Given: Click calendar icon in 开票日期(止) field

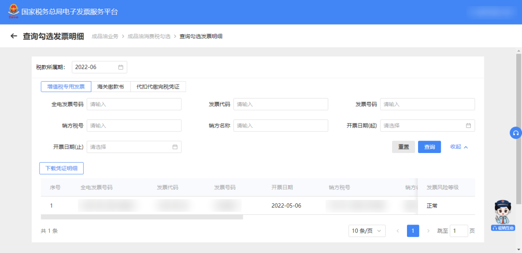Looking at the screenshot, I should (x=174, y=147).
